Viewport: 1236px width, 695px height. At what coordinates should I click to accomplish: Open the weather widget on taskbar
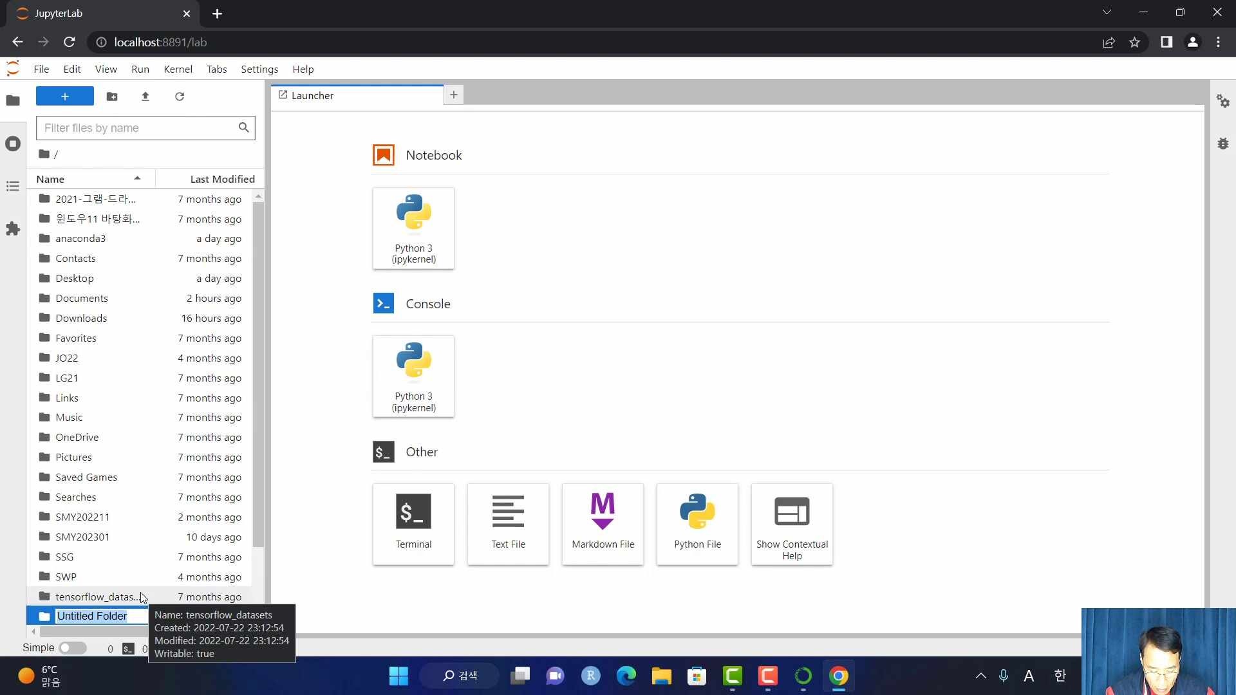click(x=39, y=676)
